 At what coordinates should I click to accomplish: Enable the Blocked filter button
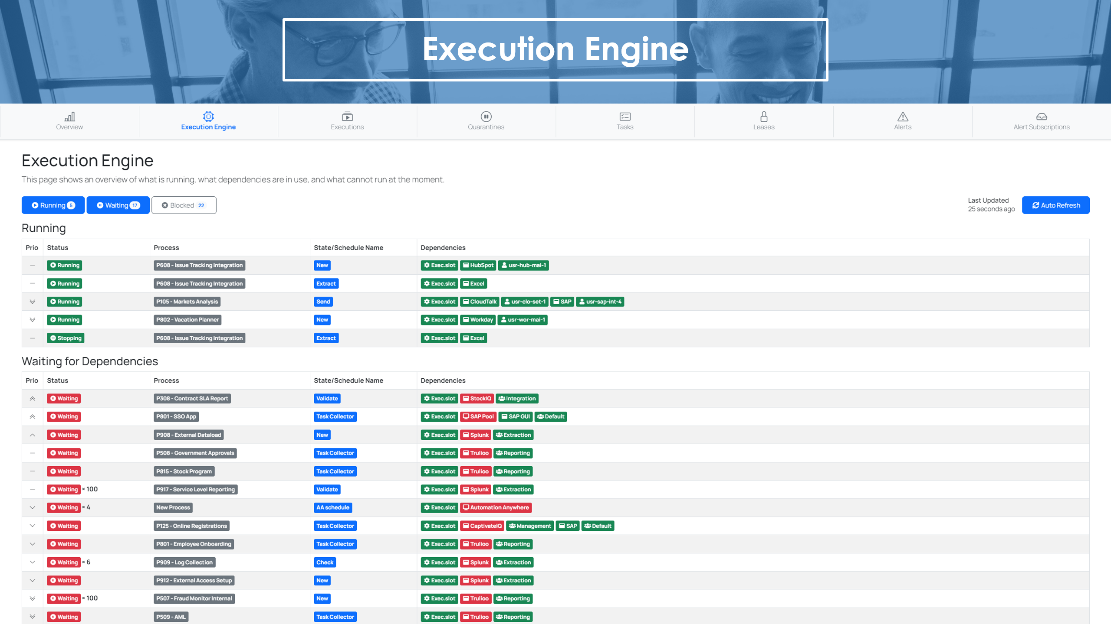(184, 205)
